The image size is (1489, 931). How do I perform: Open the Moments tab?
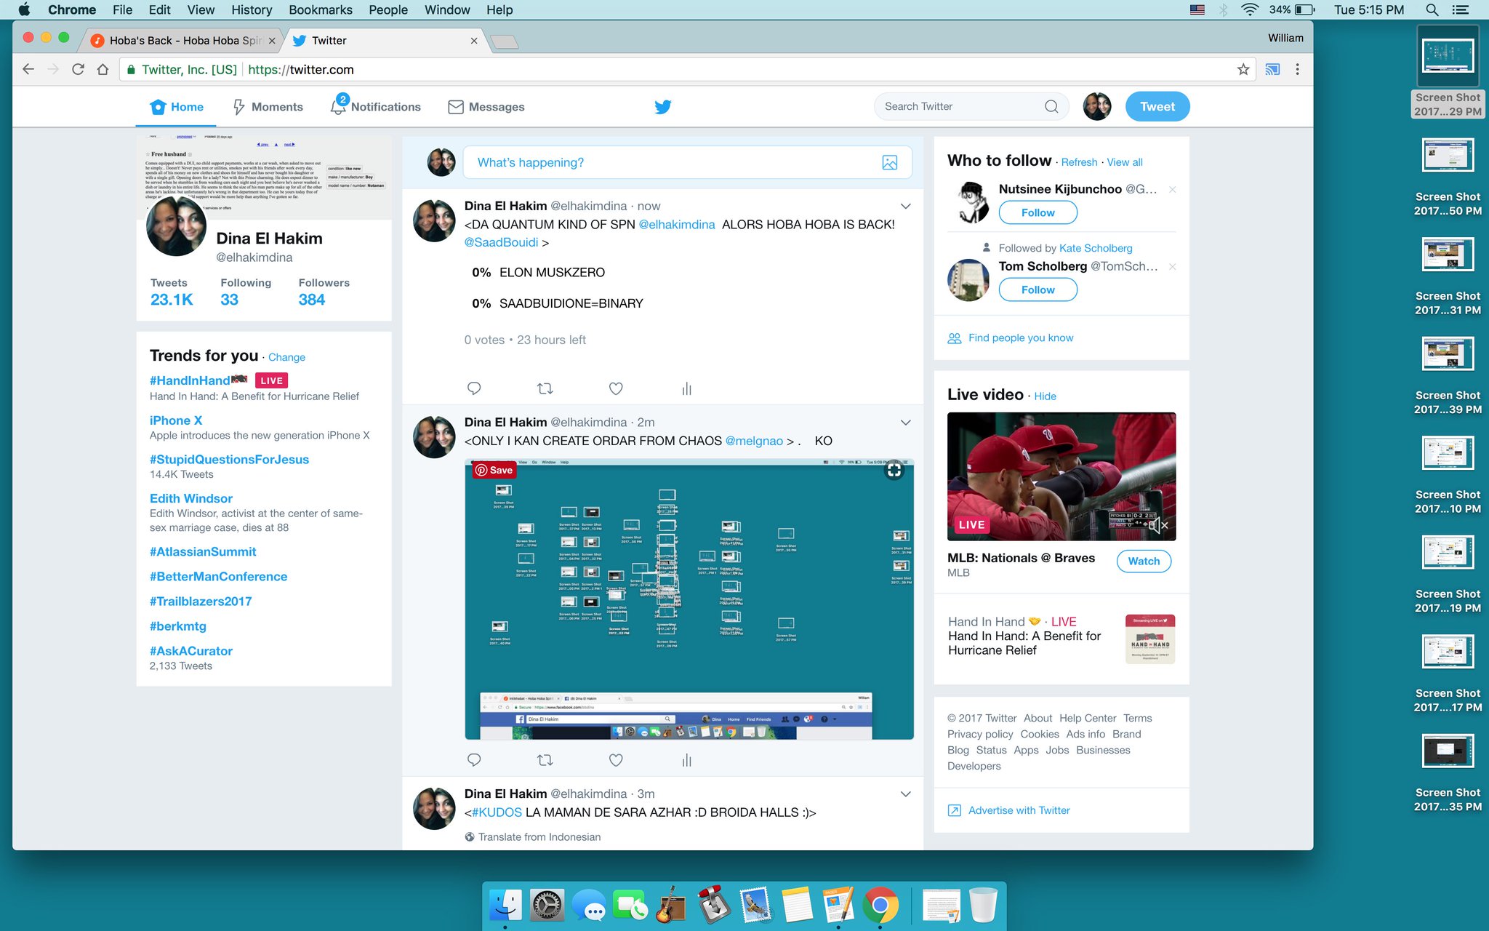click(268, 107)
